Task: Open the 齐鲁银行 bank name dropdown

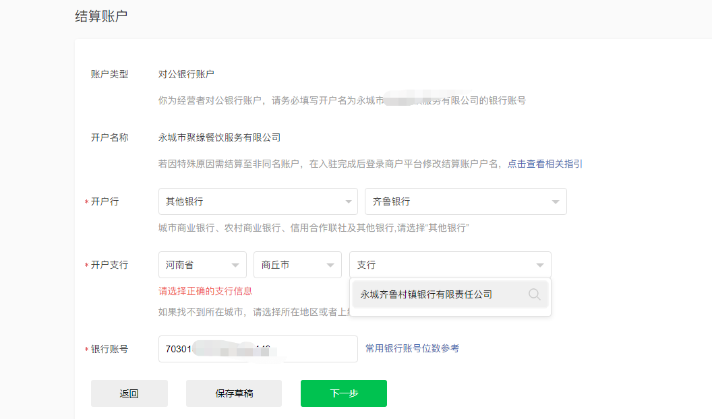Action: [465, 201]
